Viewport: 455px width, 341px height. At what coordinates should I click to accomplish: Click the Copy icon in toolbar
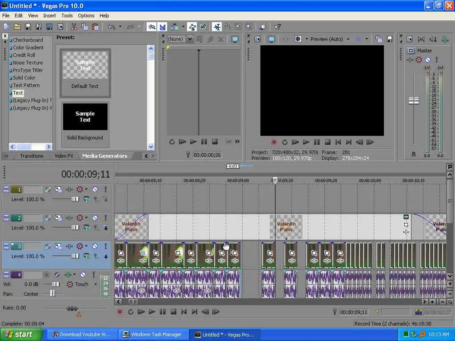[x=84, y=27]
